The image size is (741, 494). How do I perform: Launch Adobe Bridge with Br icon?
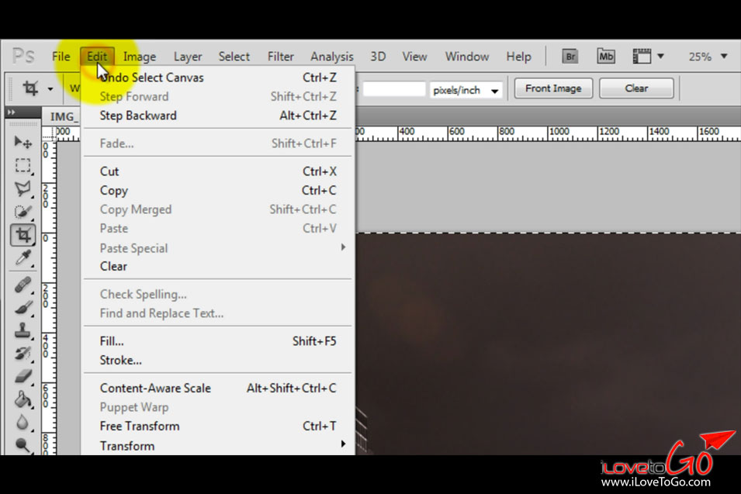(x=570, y=57)
